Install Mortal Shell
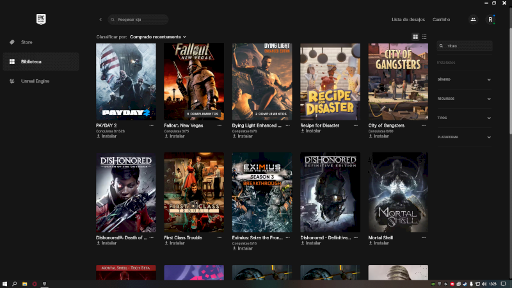 (379, 243)
